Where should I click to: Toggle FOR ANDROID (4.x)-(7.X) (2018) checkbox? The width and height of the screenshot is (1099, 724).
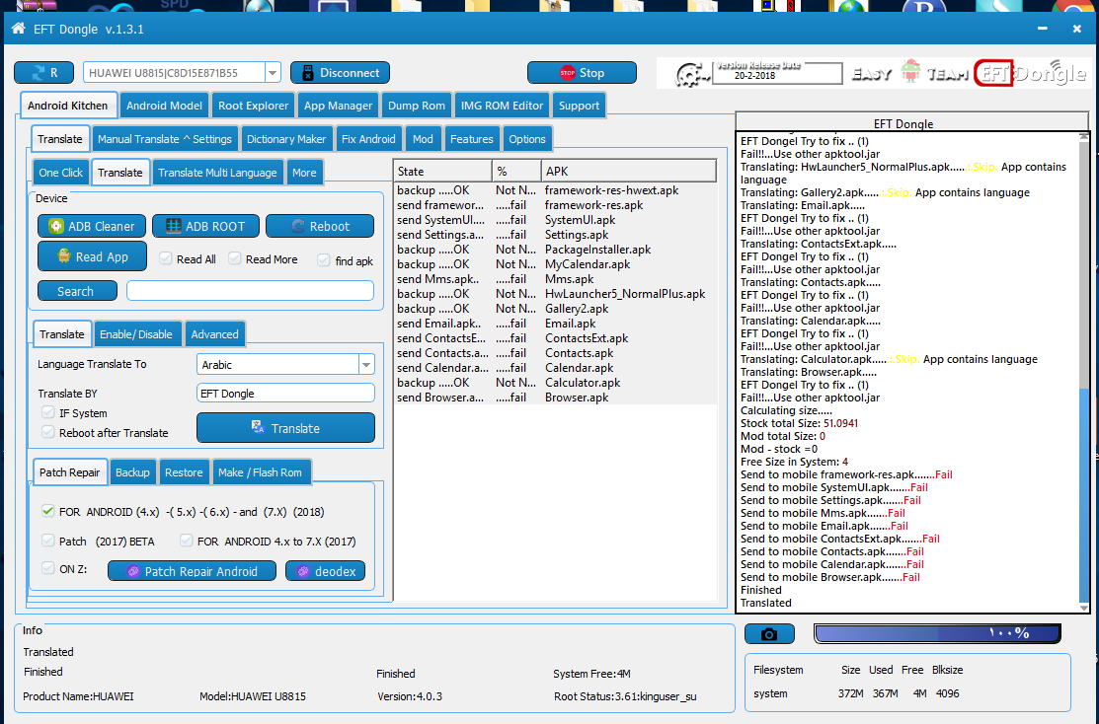point(48,510)
